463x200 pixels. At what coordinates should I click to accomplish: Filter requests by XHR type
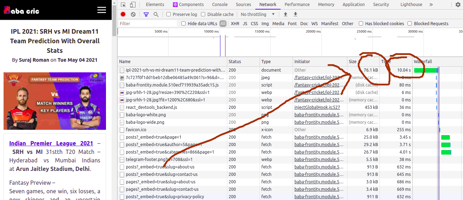click(x=235, y=24)
